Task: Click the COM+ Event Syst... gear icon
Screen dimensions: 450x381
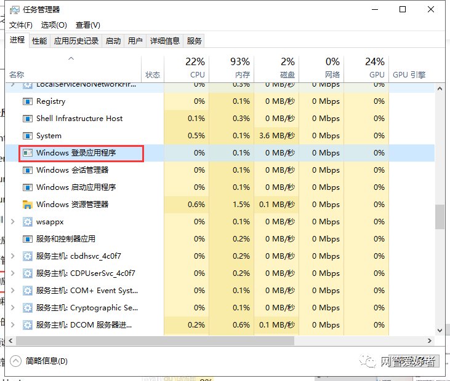Action: [x=28, y=291]
